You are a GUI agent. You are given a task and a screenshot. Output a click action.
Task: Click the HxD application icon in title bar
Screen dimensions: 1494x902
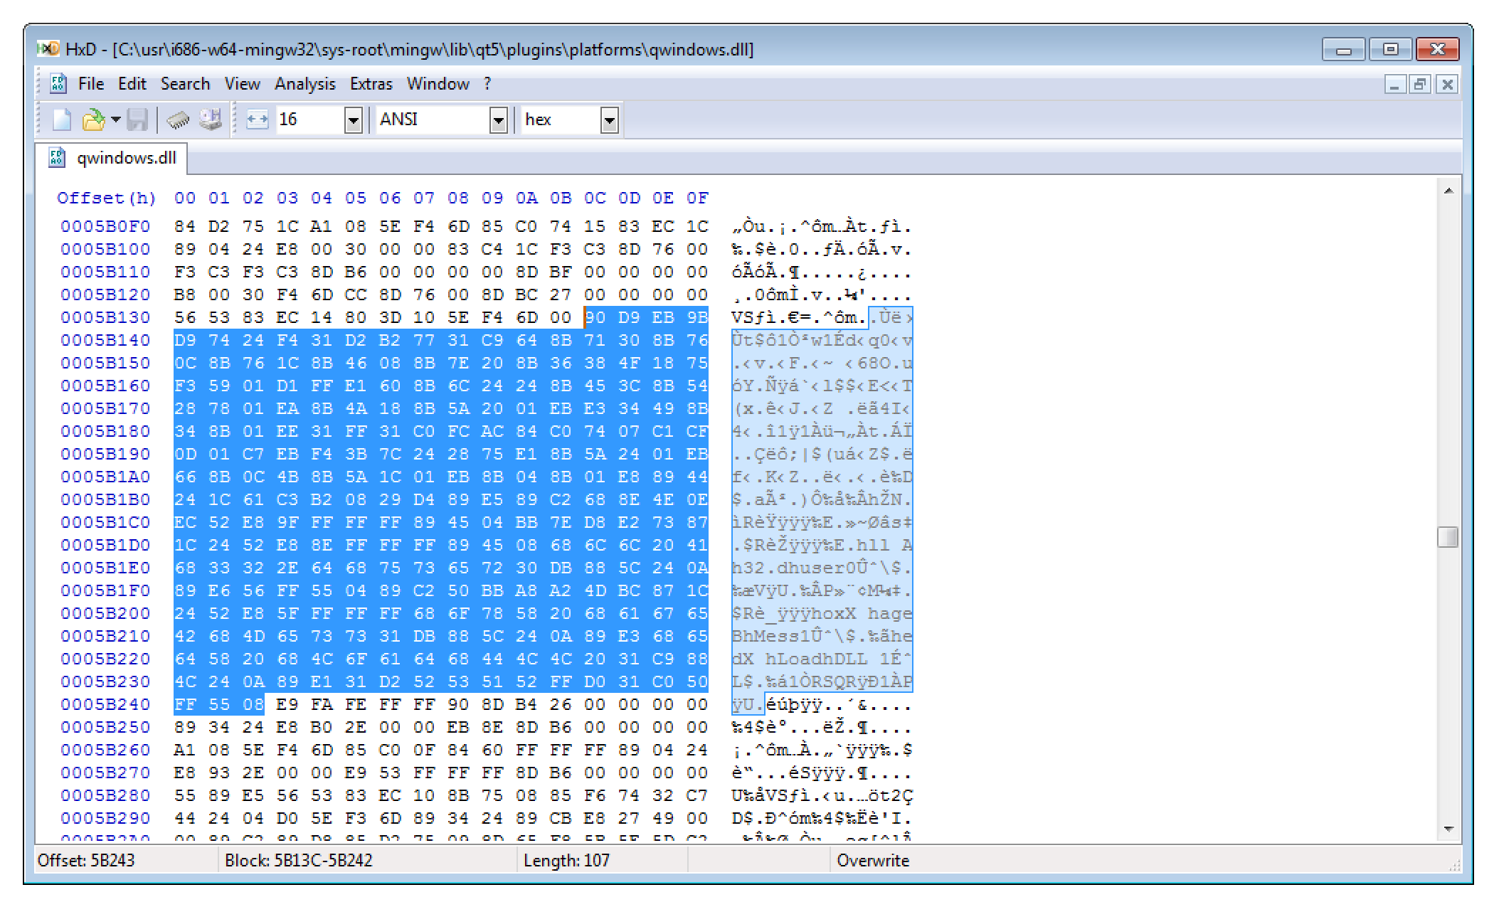click(x=48, y=49)
